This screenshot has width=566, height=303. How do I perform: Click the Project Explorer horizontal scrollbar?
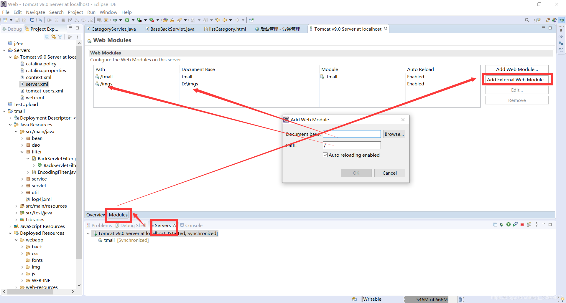[x=30, y=292]
